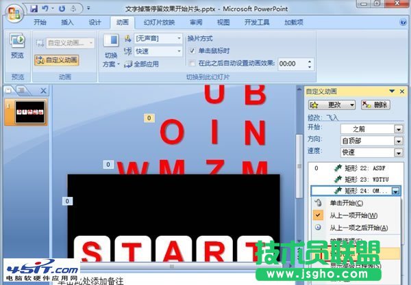Open the disabled 自定义动画 animate dropdown

pyautogui.click(x=71, y=43)
